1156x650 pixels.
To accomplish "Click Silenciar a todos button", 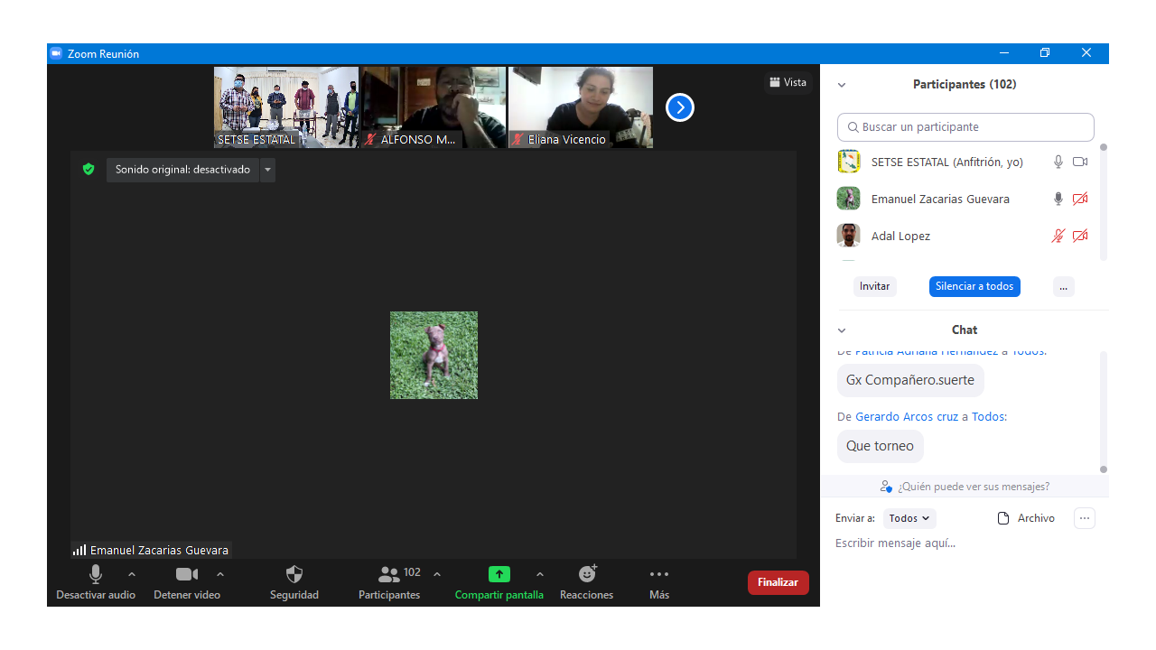I will [974, 286].
